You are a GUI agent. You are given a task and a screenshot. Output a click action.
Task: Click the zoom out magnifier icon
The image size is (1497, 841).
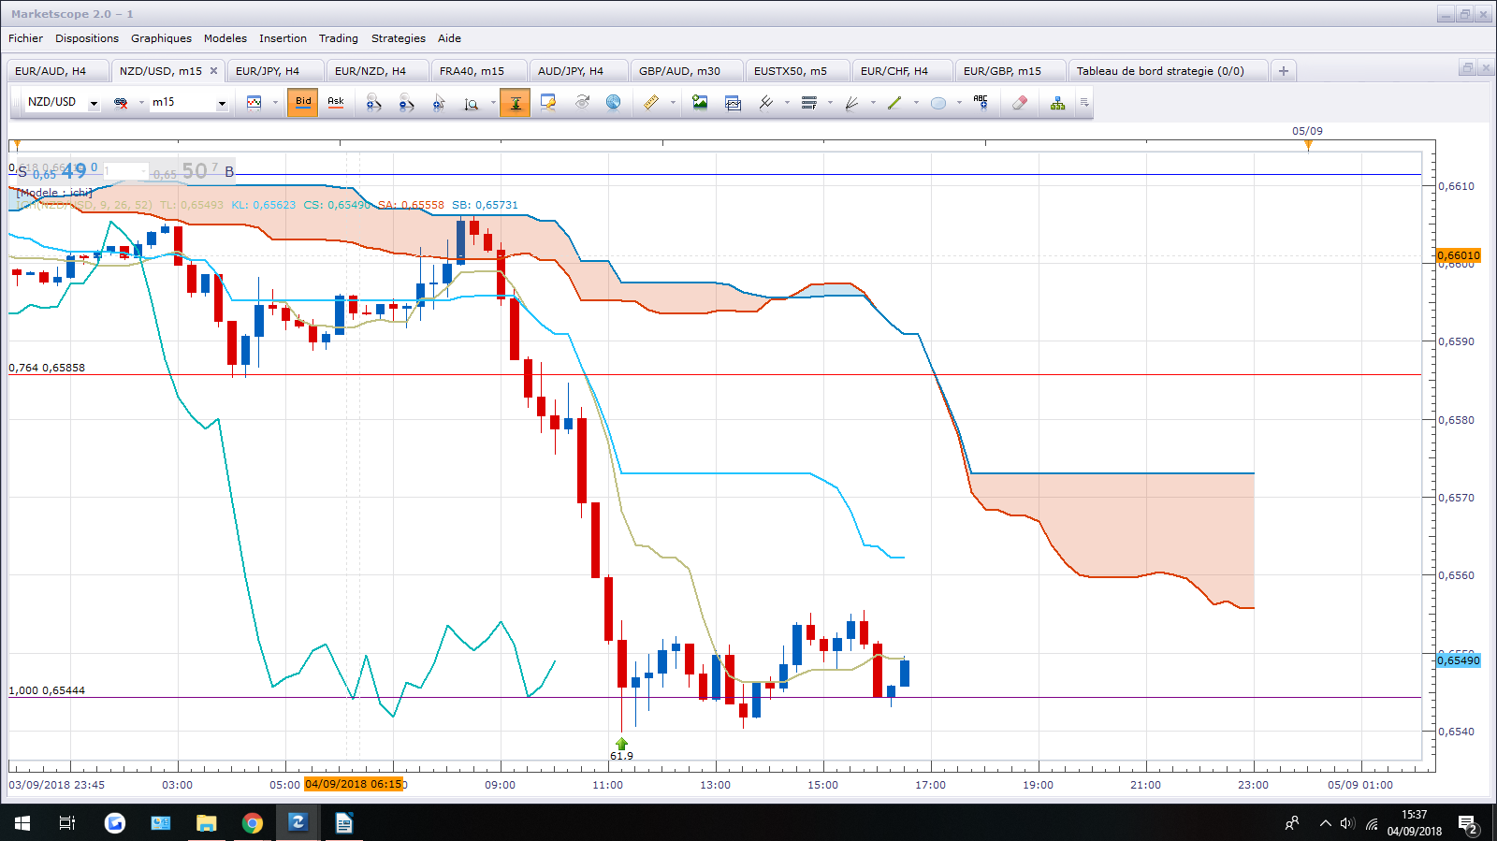pos(406,103)
